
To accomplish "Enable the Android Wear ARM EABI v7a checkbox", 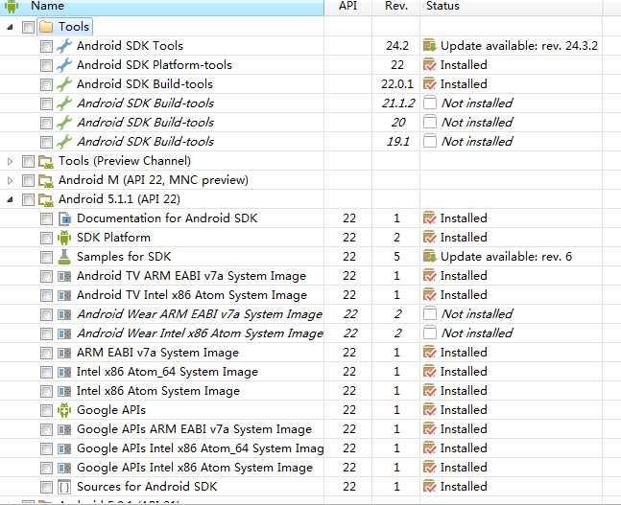I will coord(46,314).
